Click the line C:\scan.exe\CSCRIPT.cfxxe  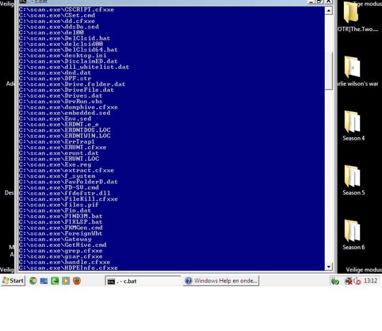[67, 9]
